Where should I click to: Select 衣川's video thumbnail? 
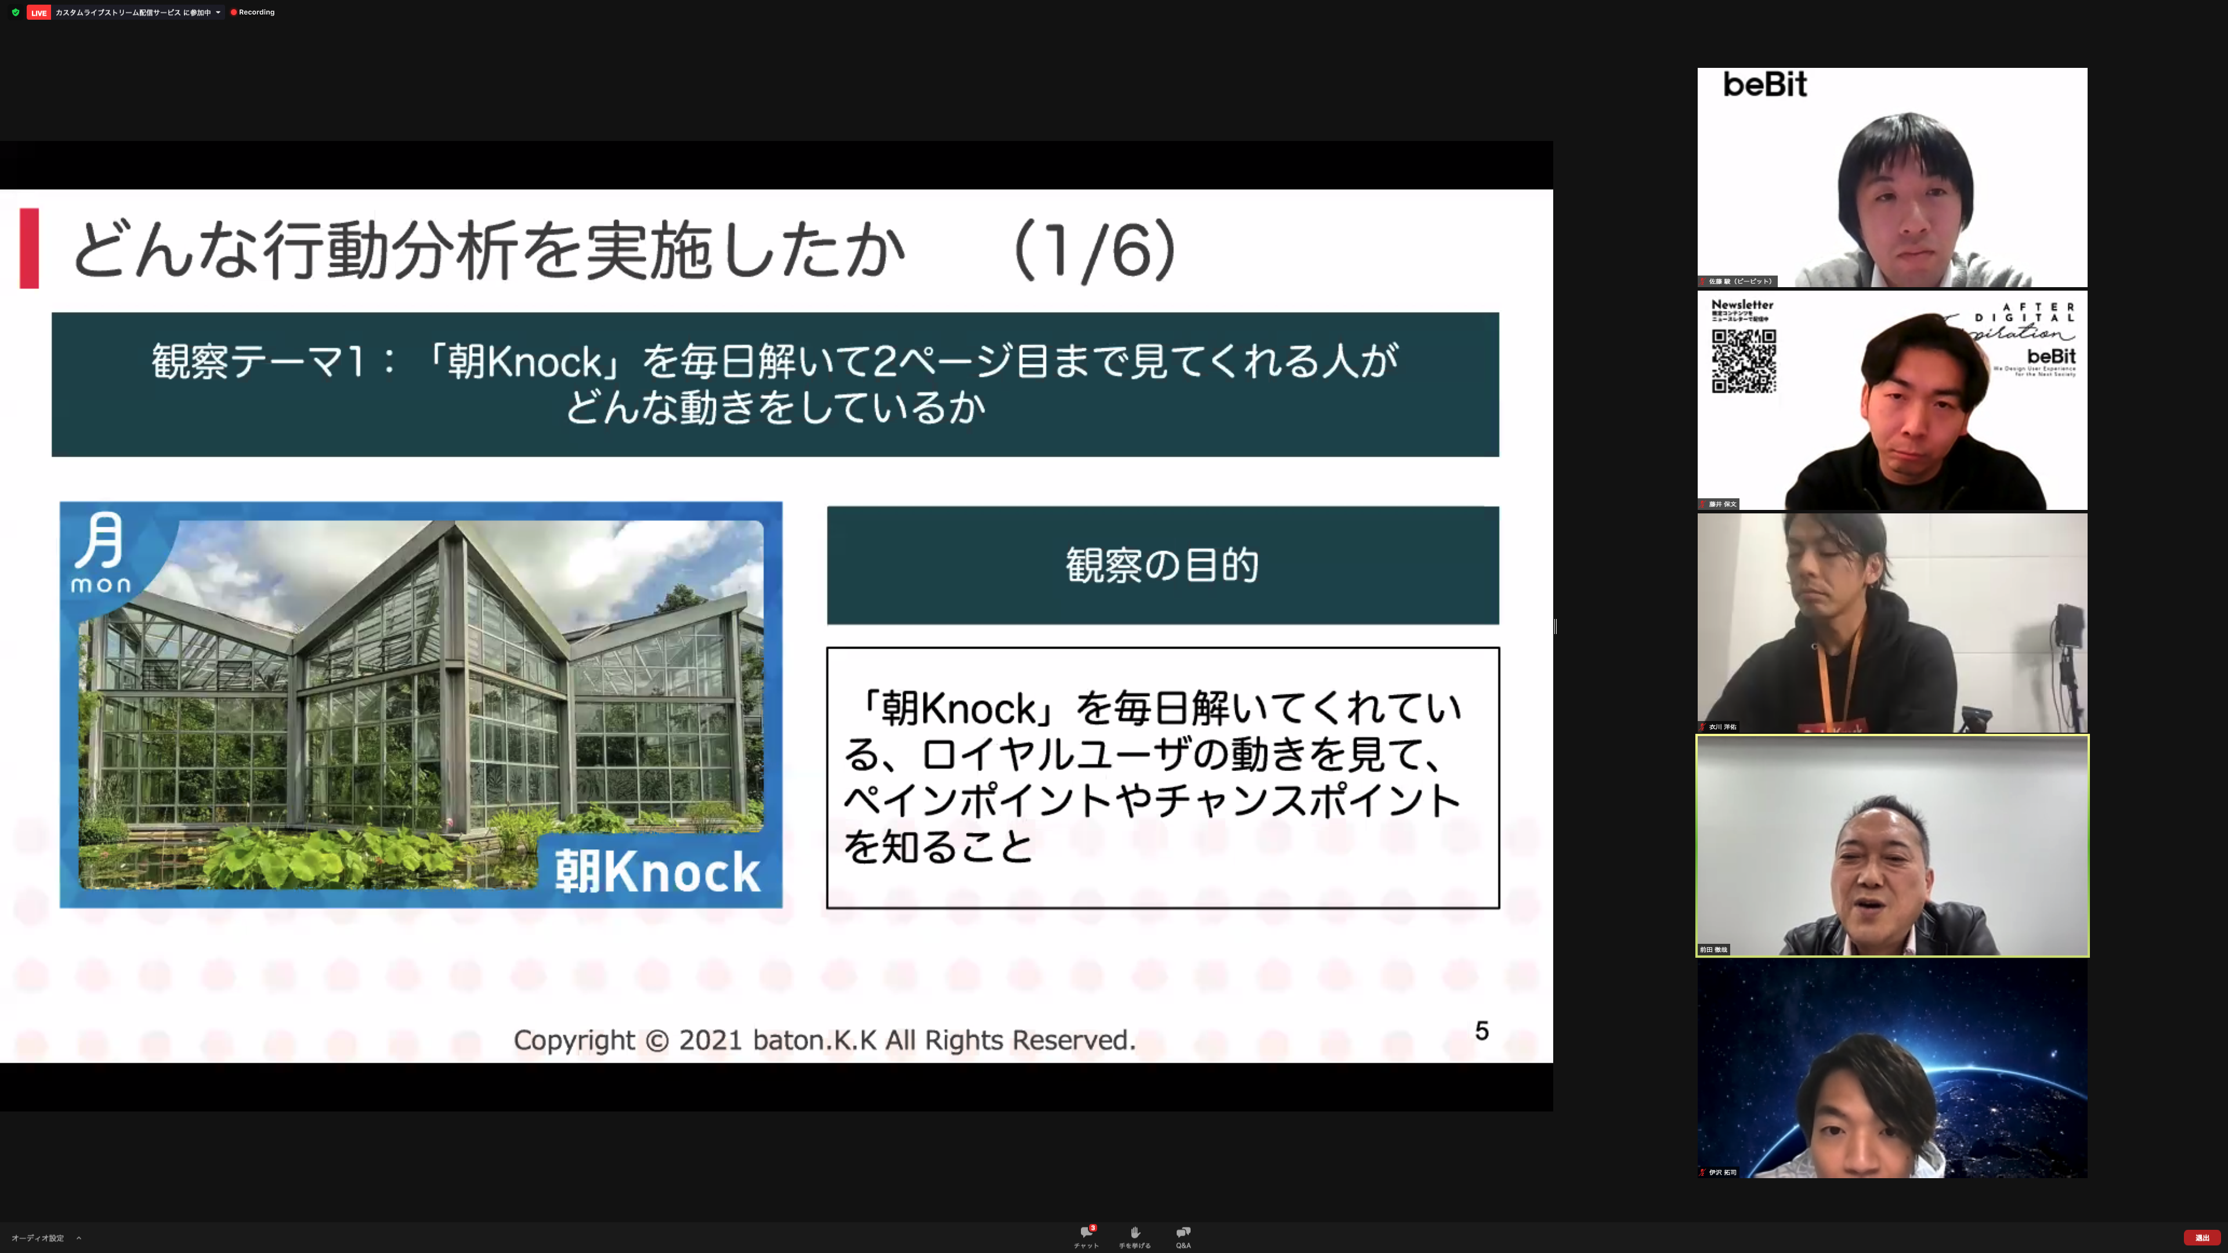click(1891, 622)
